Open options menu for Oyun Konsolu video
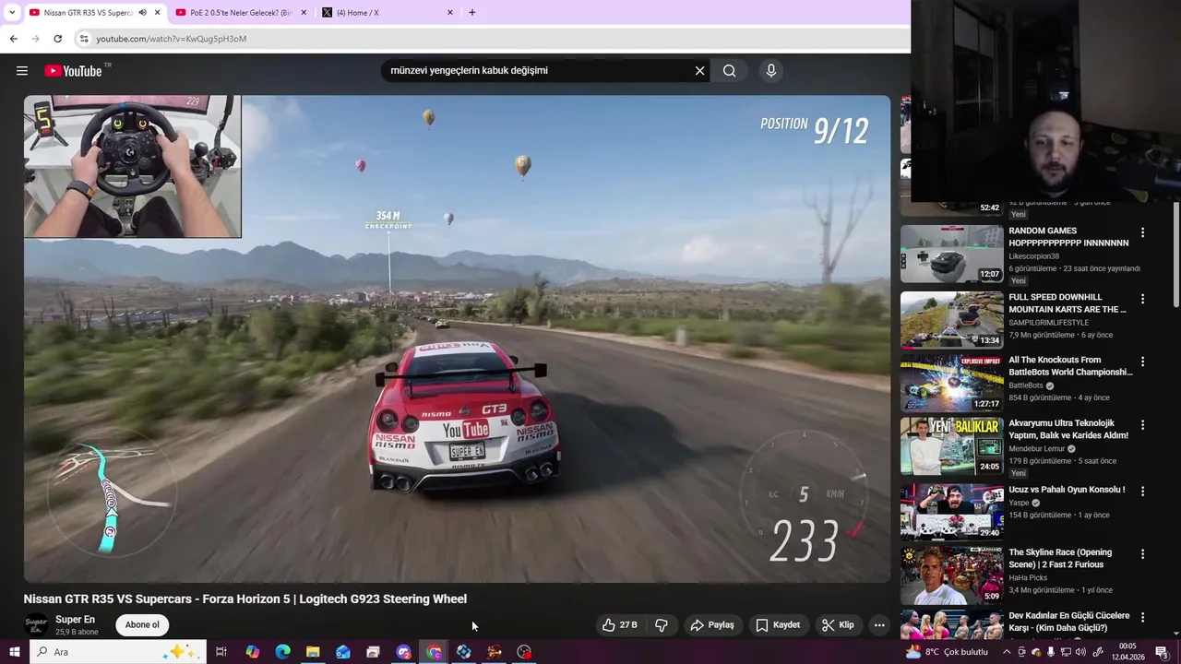The image size is (1181, 664). (x=1142, y=492)
